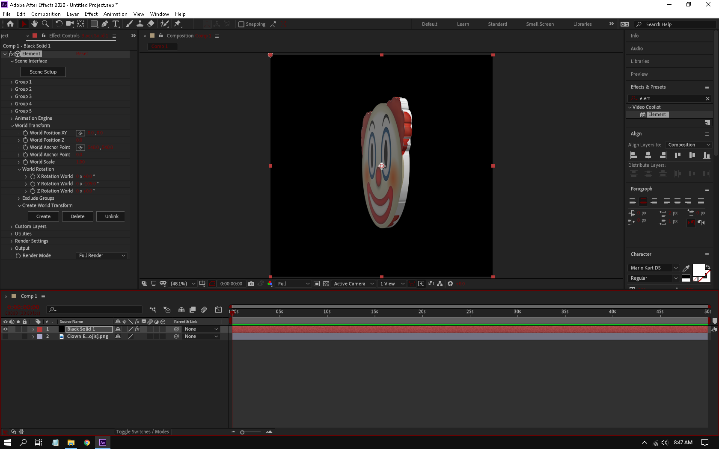Choose the Type tool
The height and width of the screenshot is (449, 719).
(x=116, y=24)
